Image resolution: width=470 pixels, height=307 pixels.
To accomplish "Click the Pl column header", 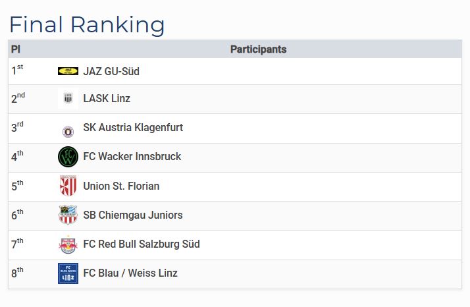I will tap(16, 49).
